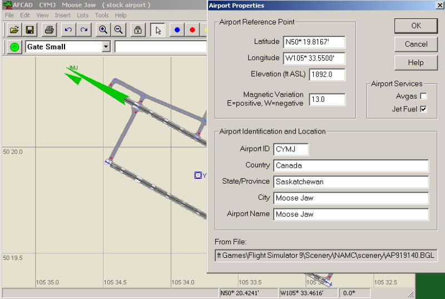Select the blue dot node tool
This screenshot has width=445, height=299.
click(177, 30)
